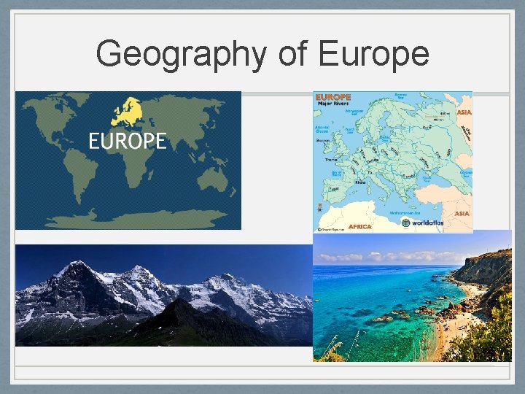525x394 pixels.
Task: Select the world map image highlighting Europe
Action: tap(128, 161)
